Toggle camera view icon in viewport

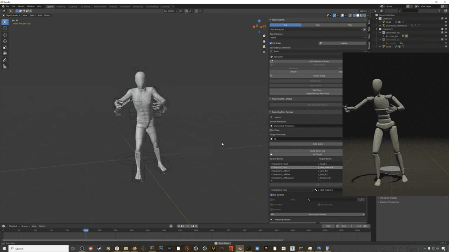pyautogui.click(x=264, y=46)
